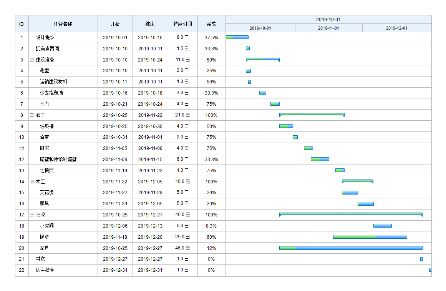The width and height of the screenshot is (446, 291).
Task: Click the row 20 家具 long Gantt bar
Action: click(350, 248)
